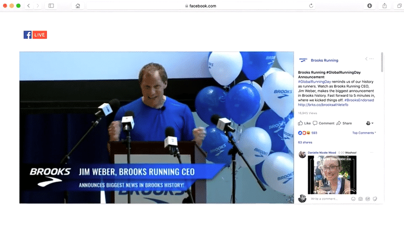Open options for Danielle's comment
Screen dimensions: 404x227
click(x=372, y=153)
